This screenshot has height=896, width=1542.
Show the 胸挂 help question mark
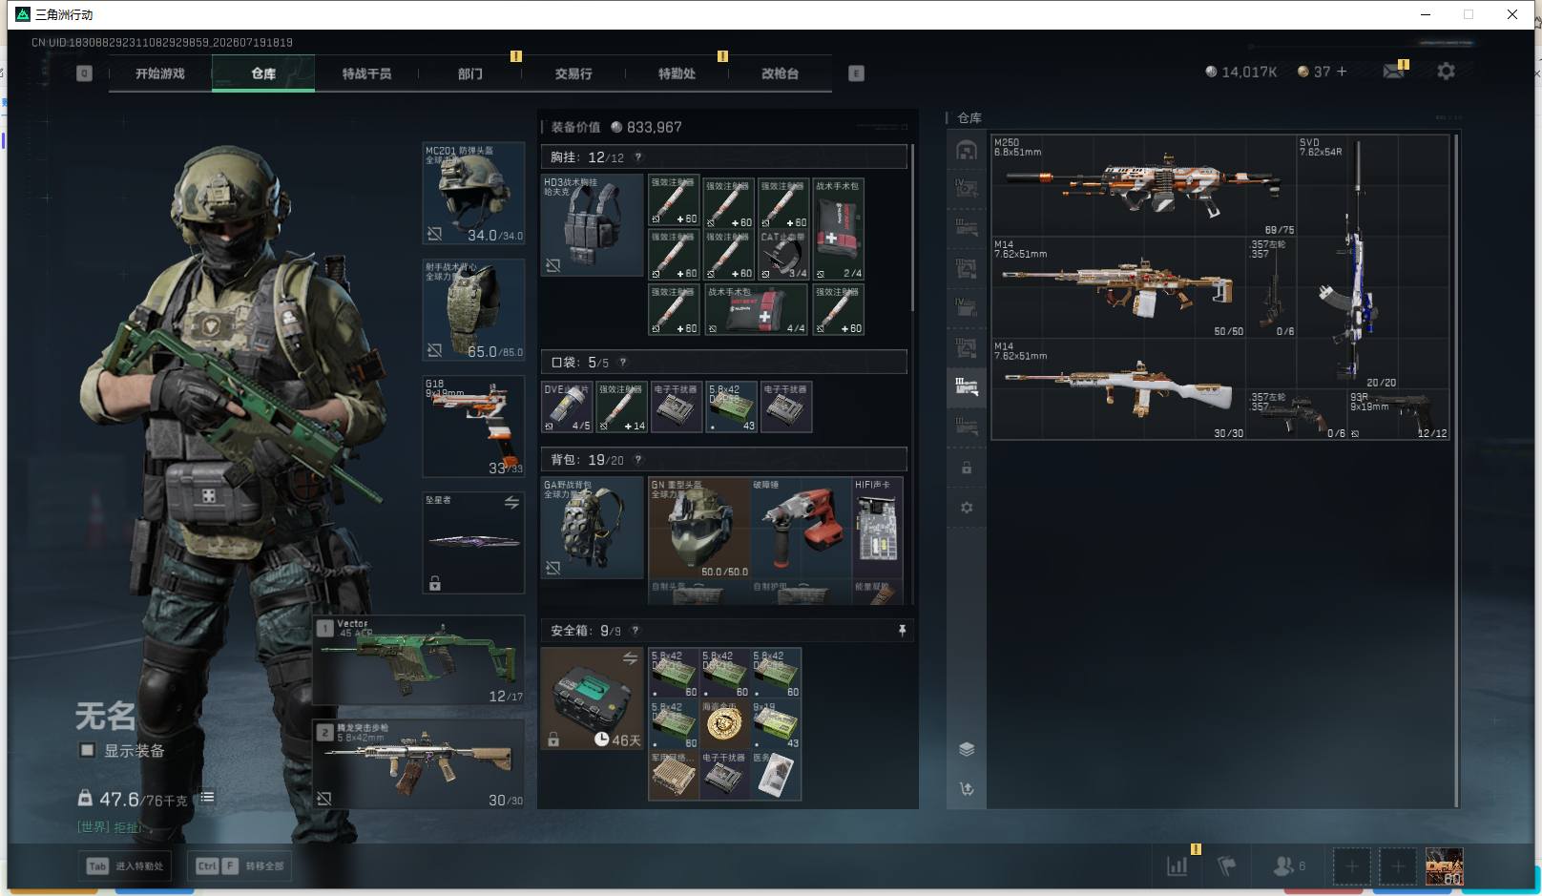637,157
